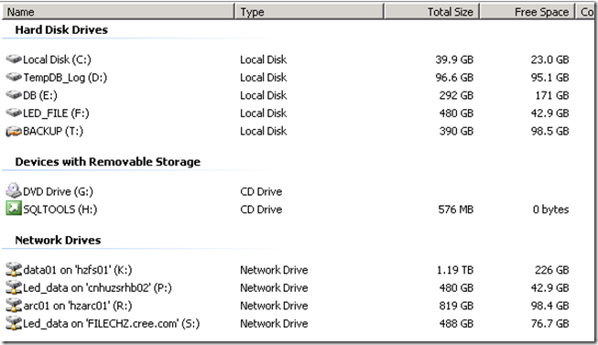Click the partially visible Co column header

(x=586, y=12)
